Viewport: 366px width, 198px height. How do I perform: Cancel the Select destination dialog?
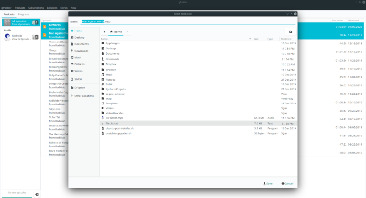pos(287,184)
